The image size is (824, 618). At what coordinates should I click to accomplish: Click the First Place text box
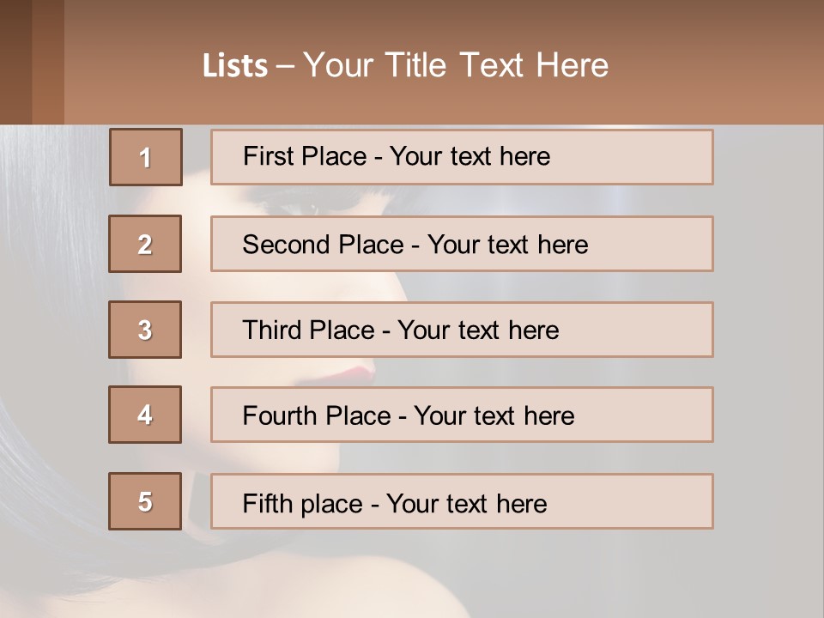pos(462,157)
